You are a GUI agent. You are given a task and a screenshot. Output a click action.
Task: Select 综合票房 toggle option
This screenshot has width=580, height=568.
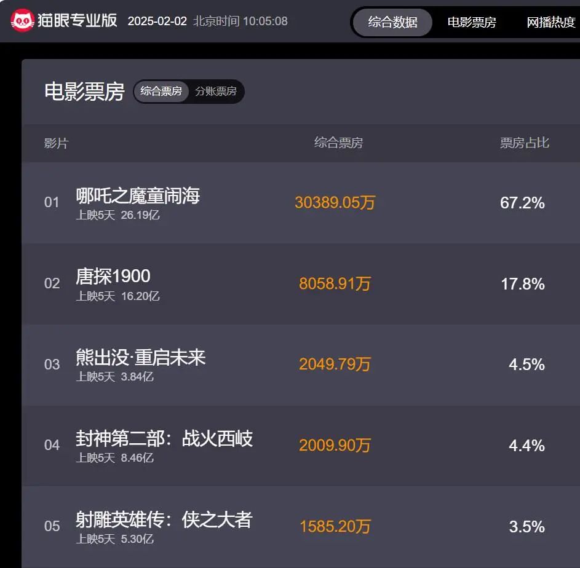[161, 92]
